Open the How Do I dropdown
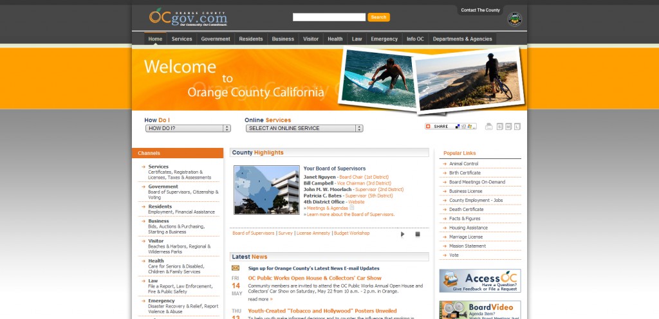 point(188,129)
